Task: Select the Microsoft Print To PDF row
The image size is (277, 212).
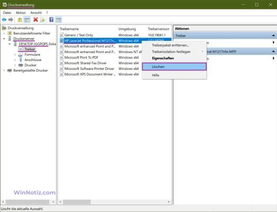Action: 100,58
